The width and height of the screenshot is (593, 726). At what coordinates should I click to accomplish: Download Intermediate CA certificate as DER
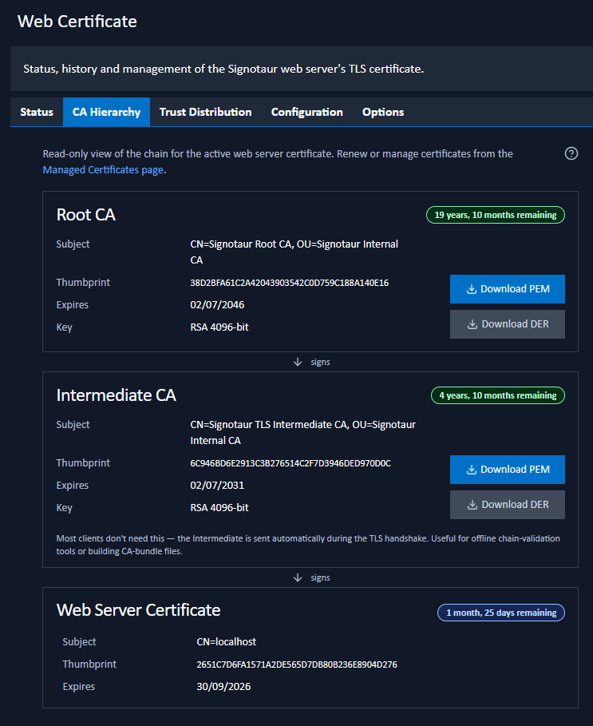coord(508,505)
